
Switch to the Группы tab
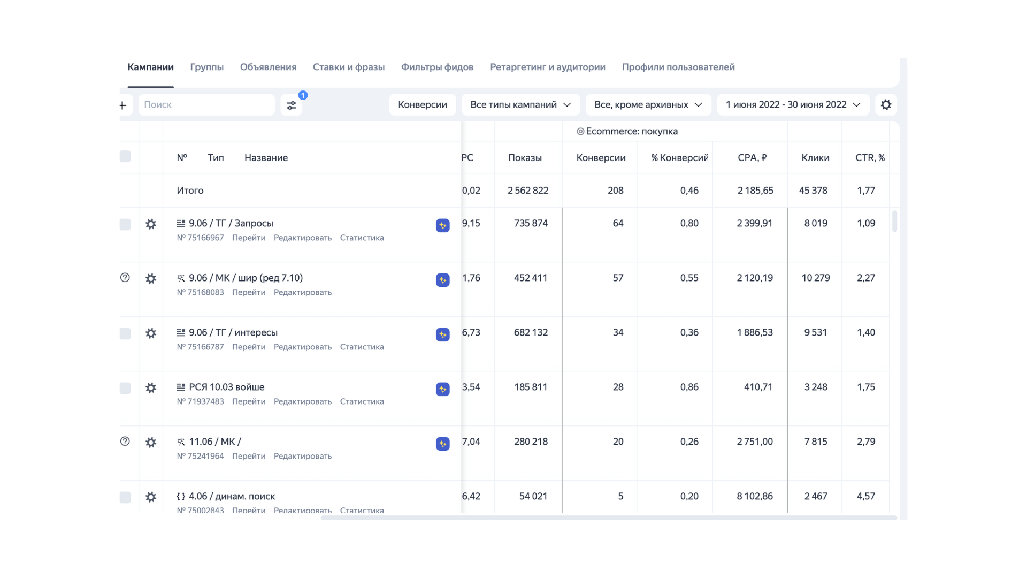click(x=206, y=67)
